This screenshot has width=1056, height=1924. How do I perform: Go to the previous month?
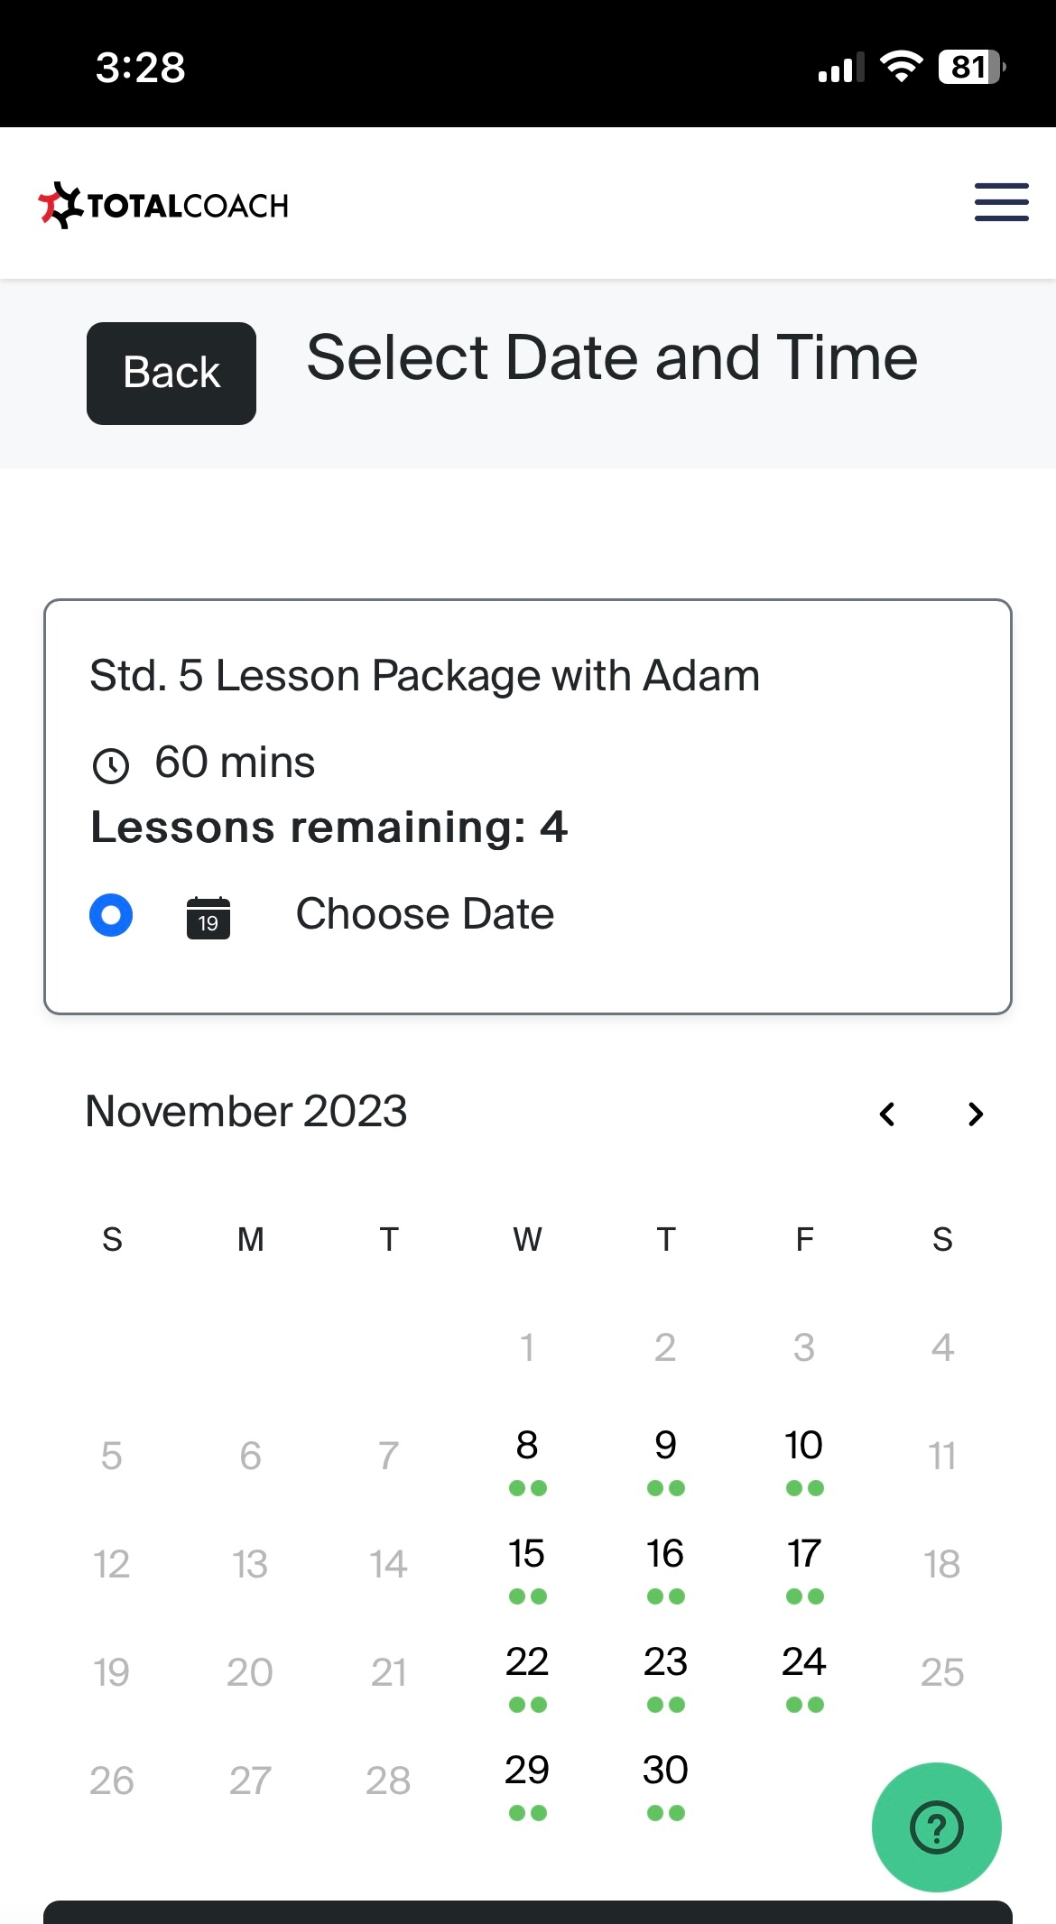887,1114
